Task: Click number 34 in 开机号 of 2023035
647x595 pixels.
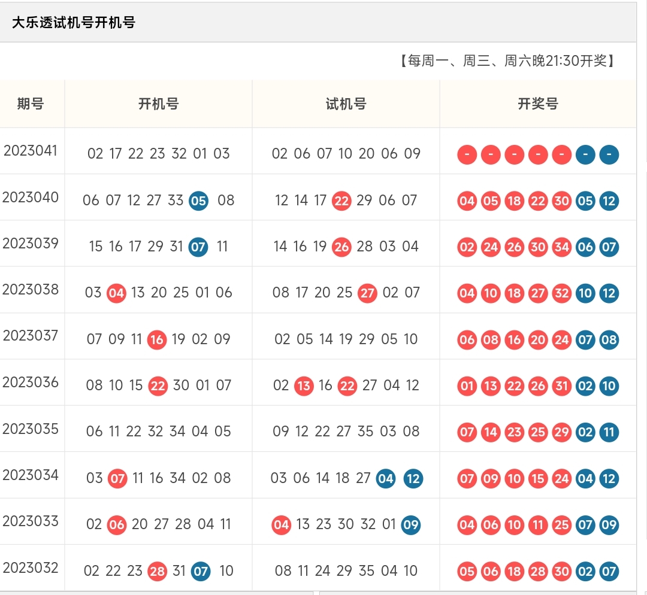Action: click(x=177, y=432)
